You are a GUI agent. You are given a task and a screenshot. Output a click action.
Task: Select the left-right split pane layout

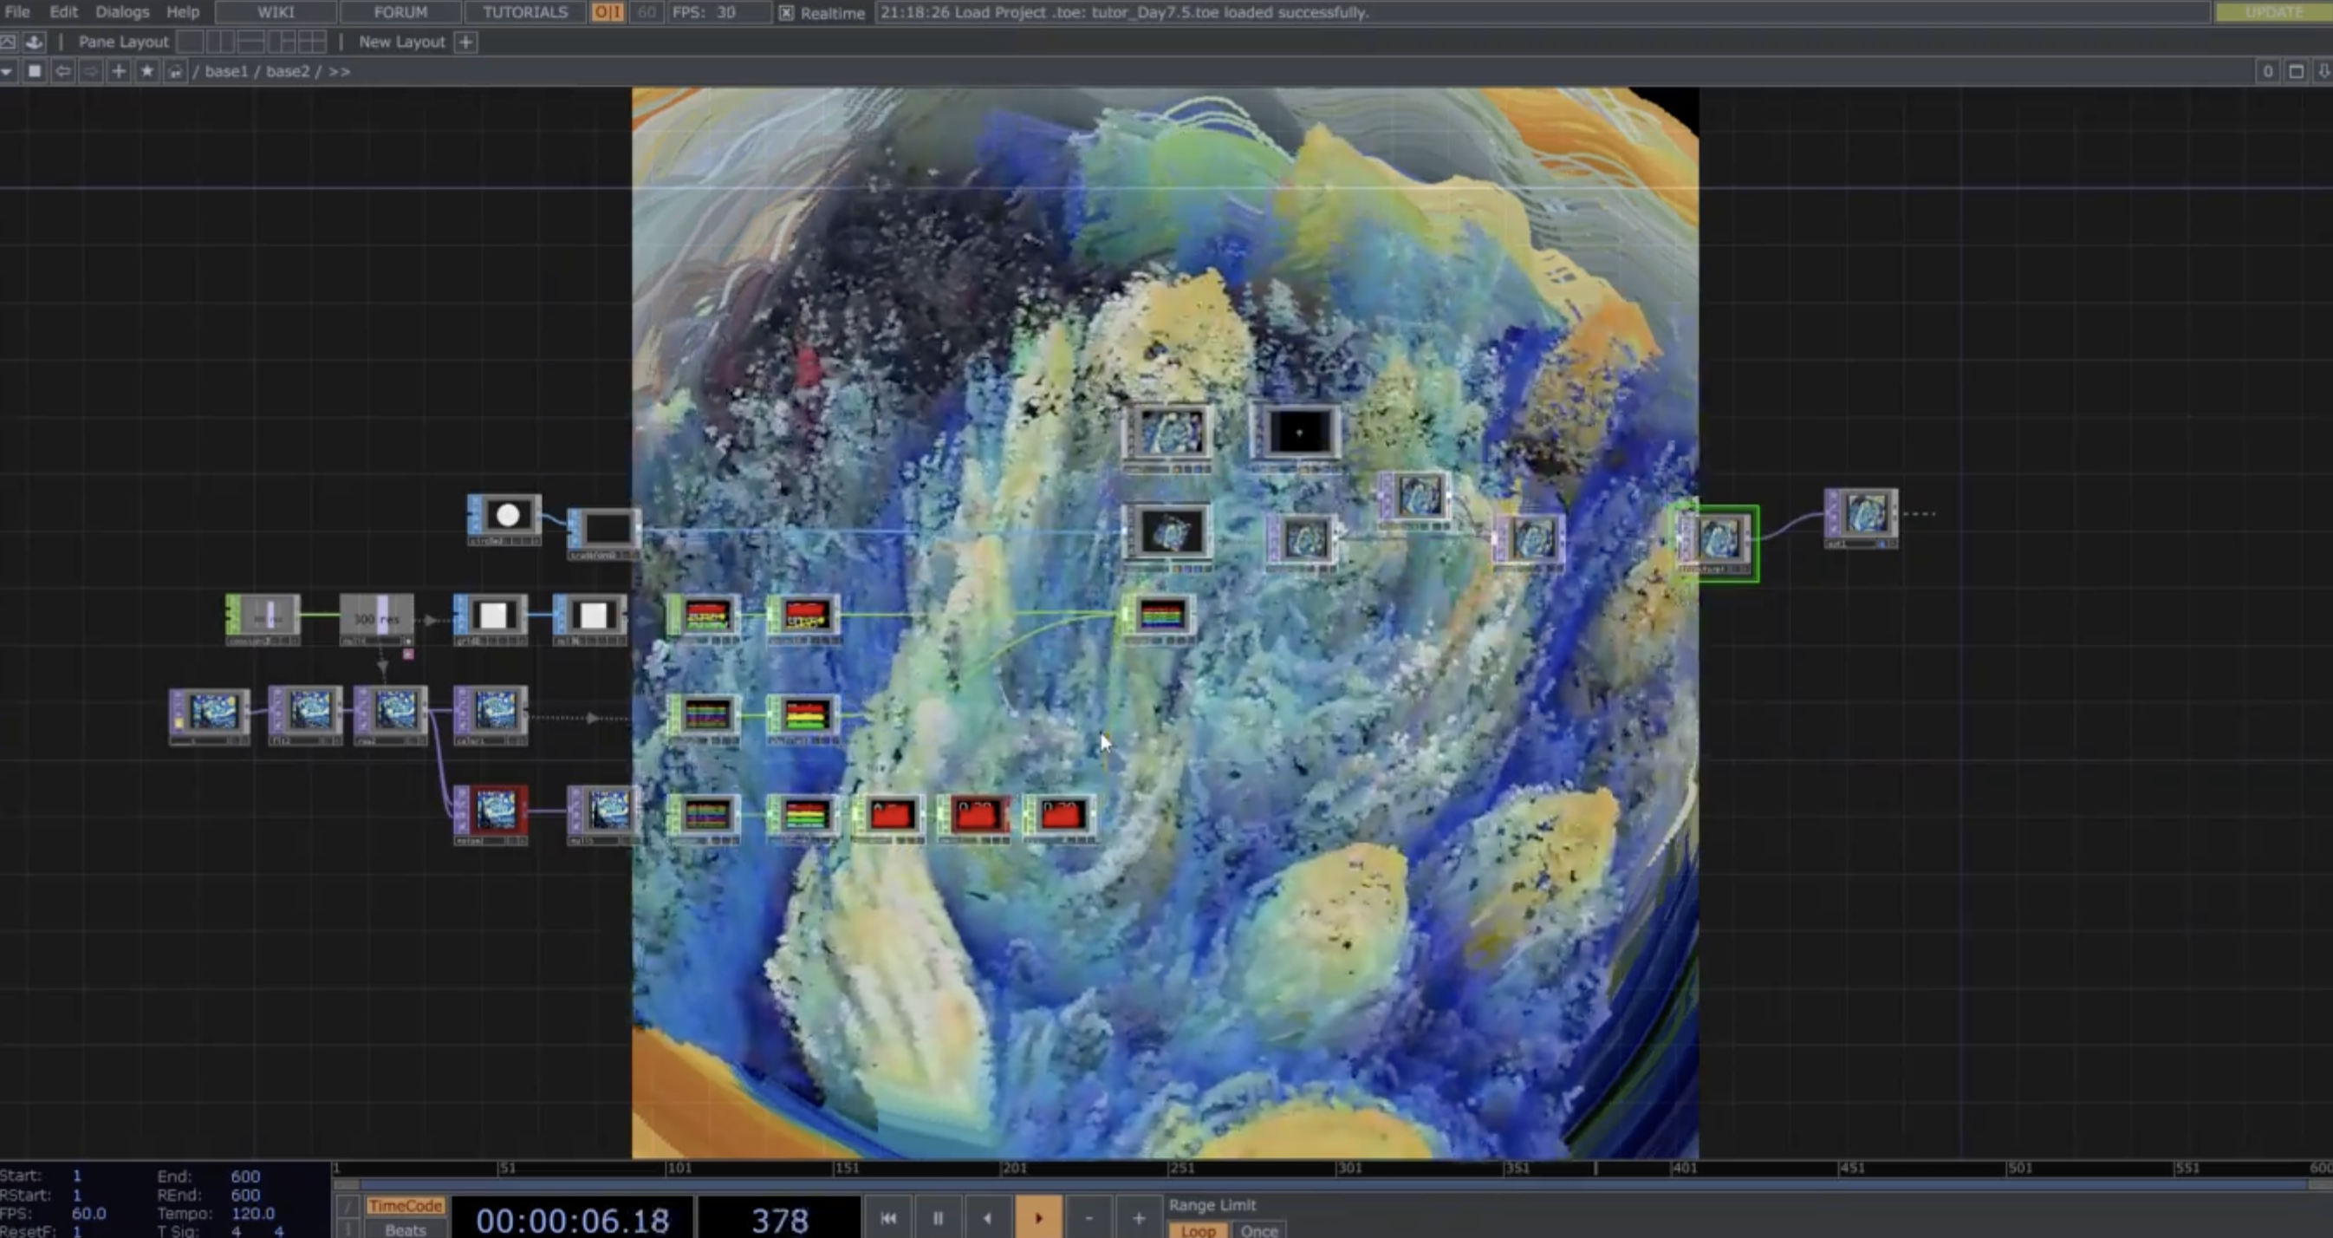[x=220, y=42]
